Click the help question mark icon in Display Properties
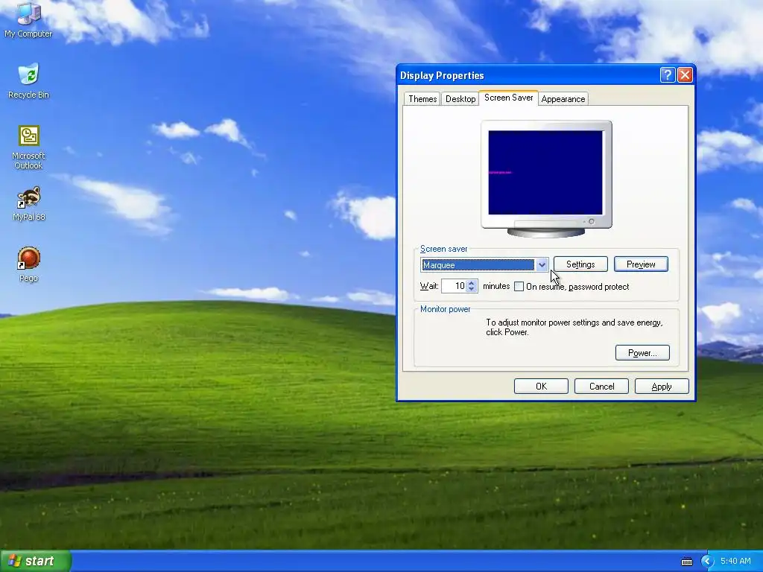763x572 pixels. pyautogui.click(x=667, y=75)
